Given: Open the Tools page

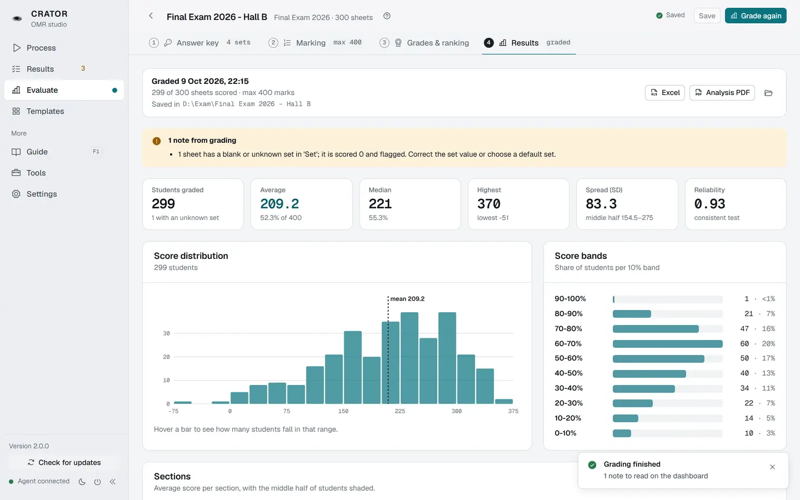Looking at the screenshot, I should tap(64, 173).
